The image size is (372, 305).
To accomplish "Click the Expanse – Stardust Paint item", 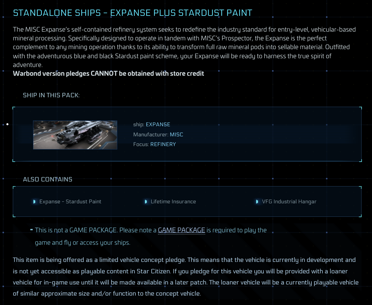I will coord(70,202).
